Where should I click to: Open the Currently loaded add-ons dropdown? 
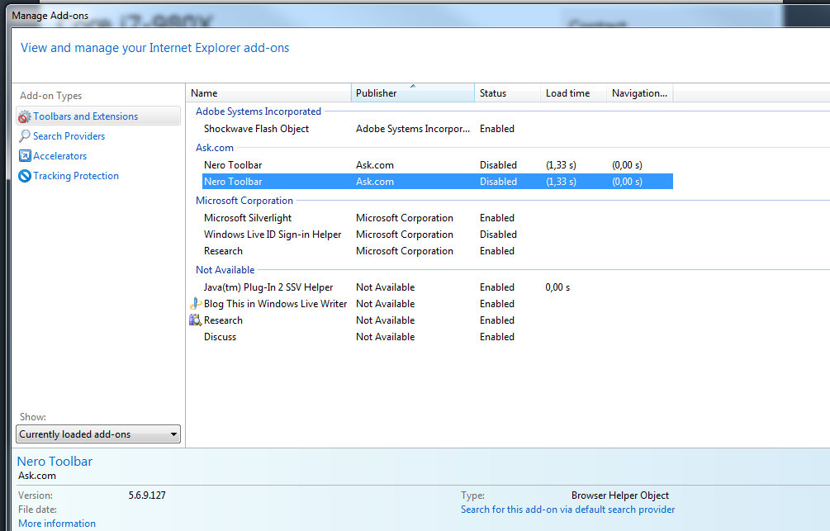[x=98, y=434]
